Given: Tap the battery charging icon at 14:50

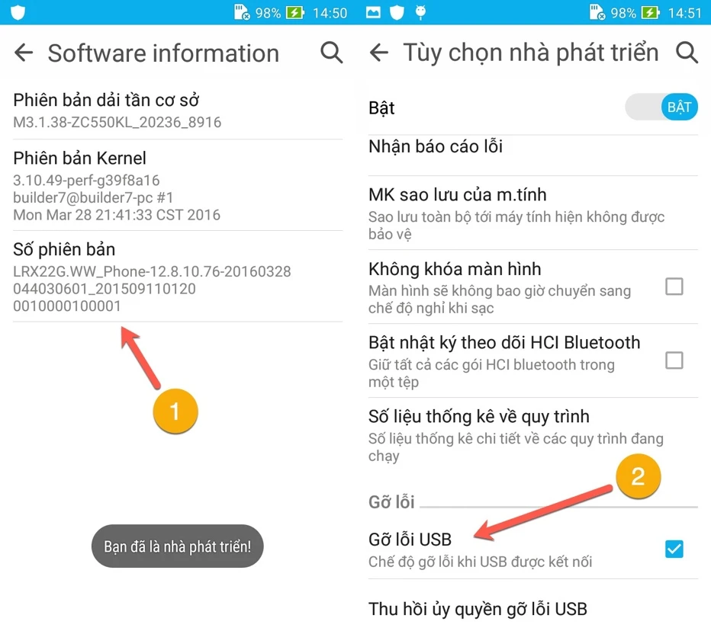Looking at the screenshot, I should click(295, 12).
